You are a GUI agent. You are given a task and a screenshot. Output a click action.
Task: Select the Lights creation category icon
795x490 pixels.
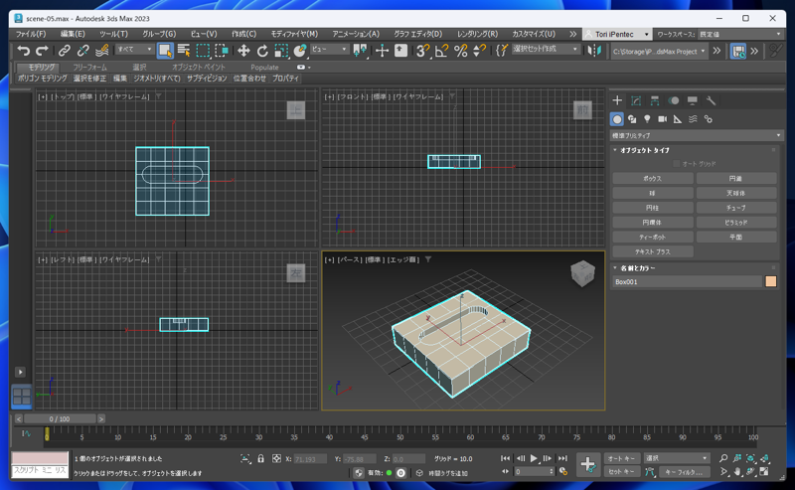(x=647, y=119)
